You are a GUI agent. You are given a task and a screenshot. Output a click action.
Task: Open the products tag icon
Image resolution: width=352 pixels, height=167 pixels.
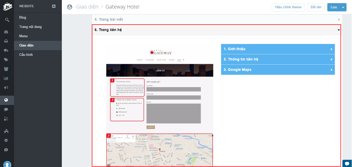(x=6, y=60)
